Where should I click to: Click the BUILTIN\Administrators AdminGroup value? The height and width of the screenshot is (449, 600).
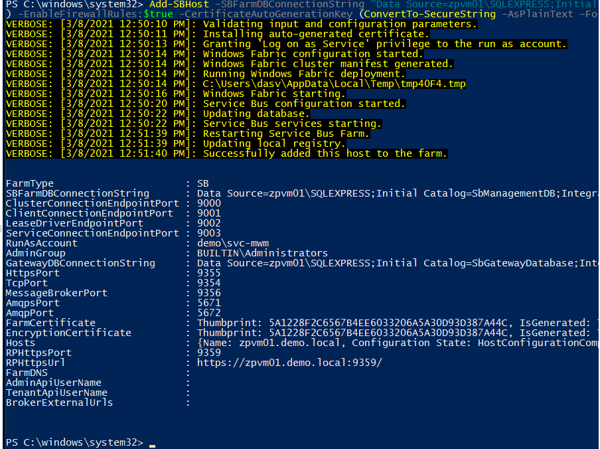[x=252, y=253]
